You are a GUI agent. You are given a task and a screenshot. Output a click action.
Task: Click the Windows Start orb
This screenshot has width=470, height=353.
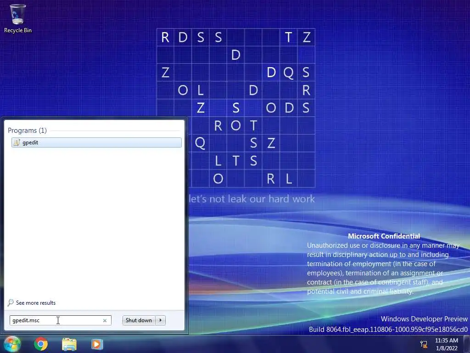11,344
